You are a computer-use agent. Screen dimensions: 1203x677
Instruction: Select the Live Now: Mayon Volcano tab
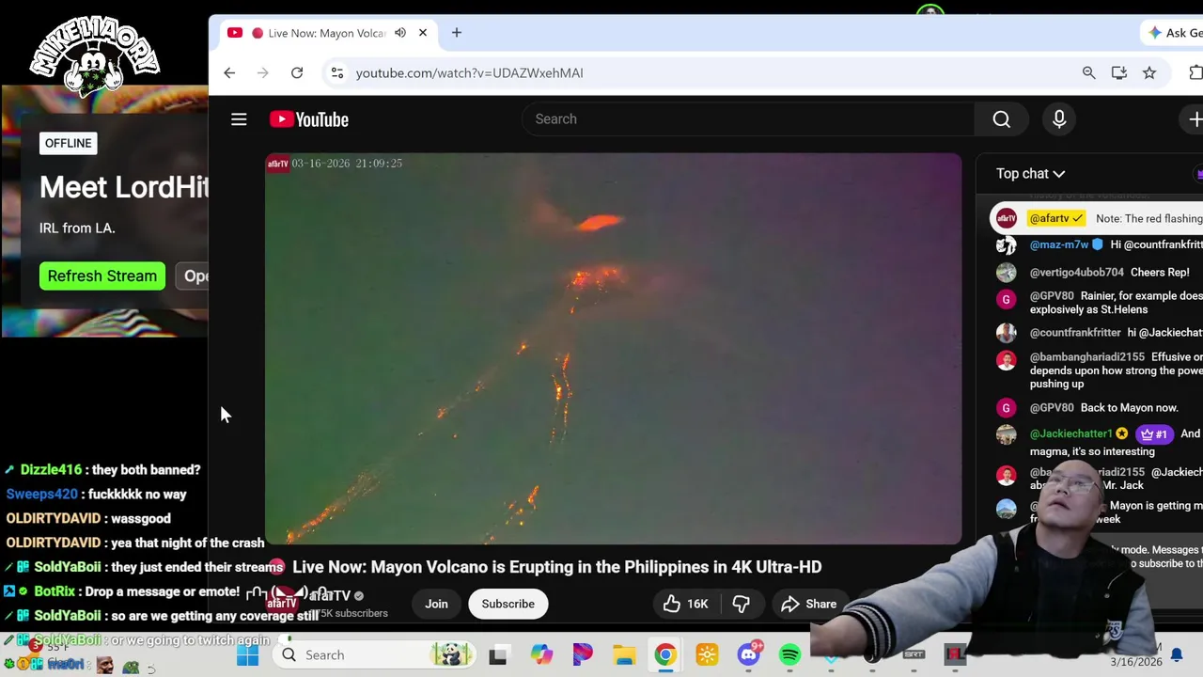(326, 33)
